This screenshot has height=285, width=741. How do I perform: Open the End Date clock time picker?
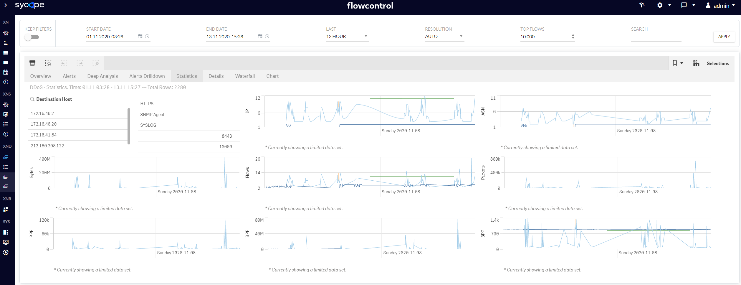point(267,36)
